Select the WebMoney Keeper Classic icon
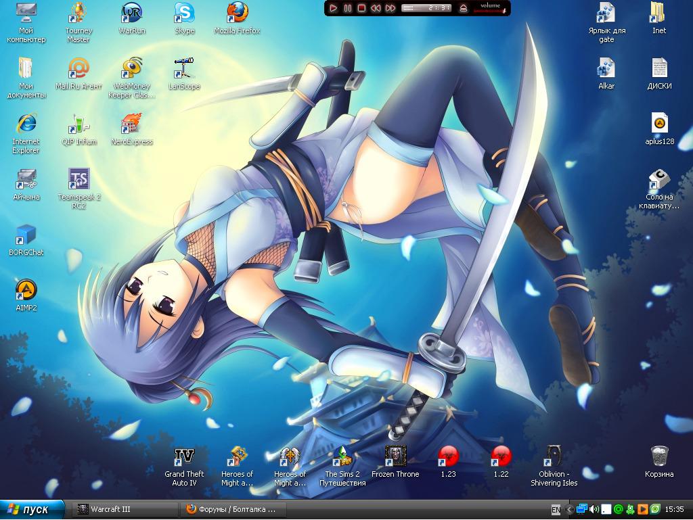The image size is (693, 520). [x=131, y=68]
